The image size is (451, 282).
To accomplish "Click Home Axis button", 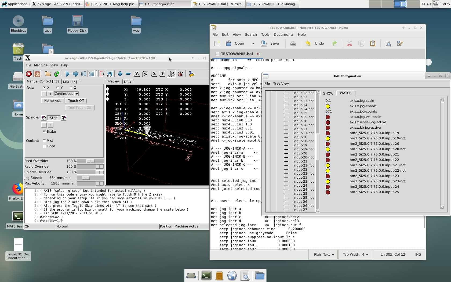I will click(53, 101).
